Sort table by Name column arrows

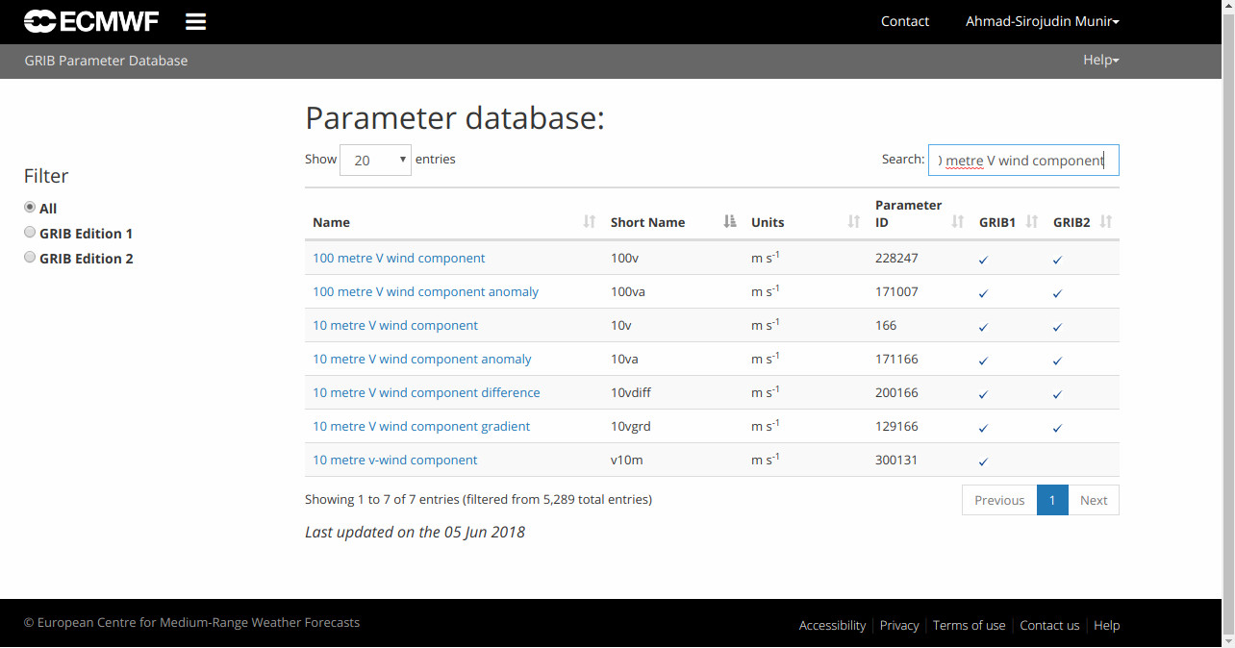point(590,222)
